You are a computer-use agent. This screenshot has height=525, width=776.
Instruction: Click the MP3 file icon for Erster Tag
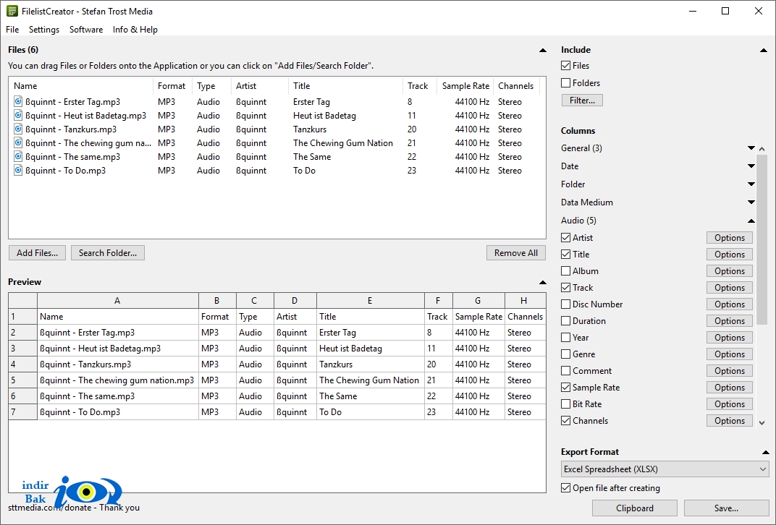pos(18,102)
